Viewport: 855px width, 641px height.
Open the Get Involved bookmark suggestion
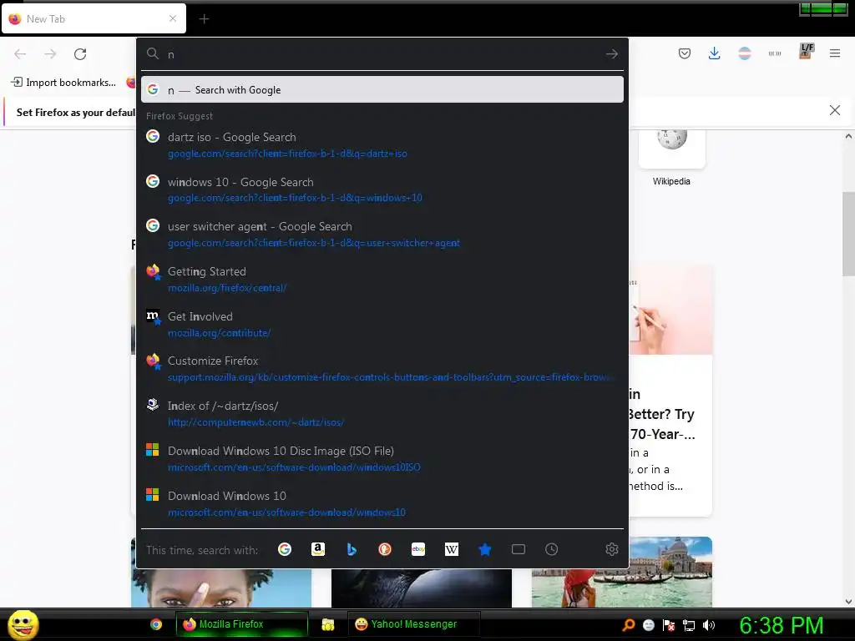coord(382,325)
